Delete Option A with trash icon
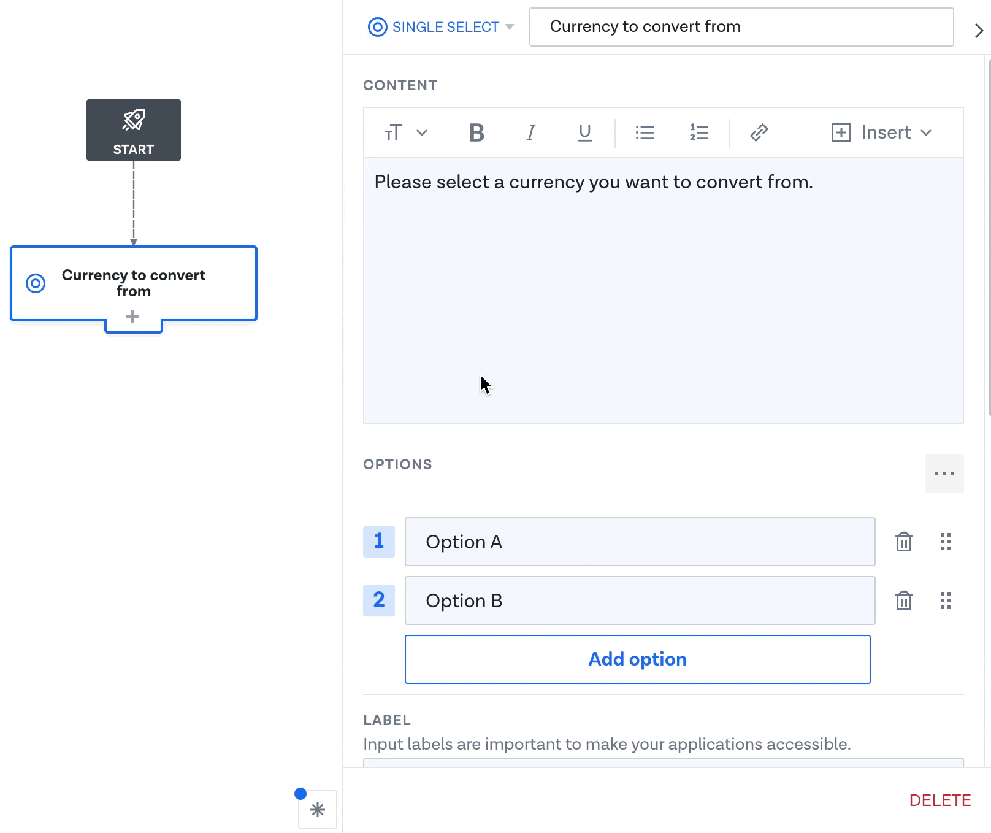 (903, 542)
